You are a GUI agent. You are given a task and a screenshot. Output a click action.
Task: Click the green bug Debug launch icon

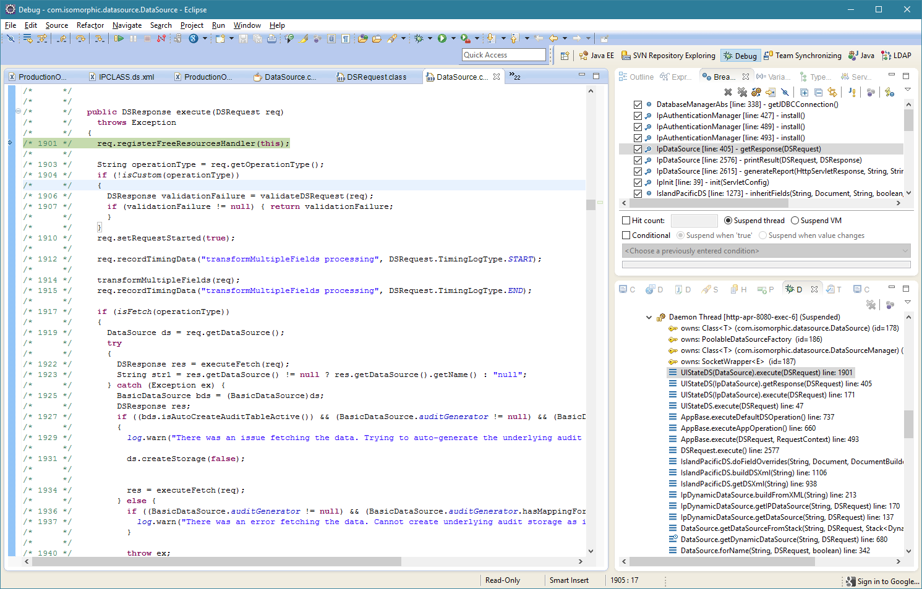(419, 38)
